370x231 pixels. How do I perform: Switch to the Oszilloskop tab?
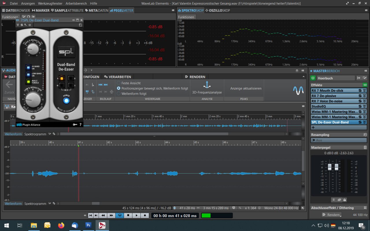click(x=217, y=10)
